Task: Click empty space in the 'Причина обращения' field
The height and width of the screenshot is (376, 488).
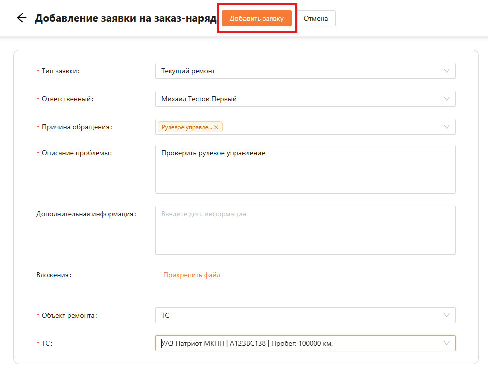Action: click(x=330, y=127)
